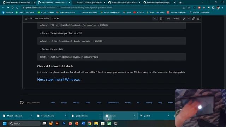
Task: Open Log In - Upwork bookmark
Action: tap(46, 13)
